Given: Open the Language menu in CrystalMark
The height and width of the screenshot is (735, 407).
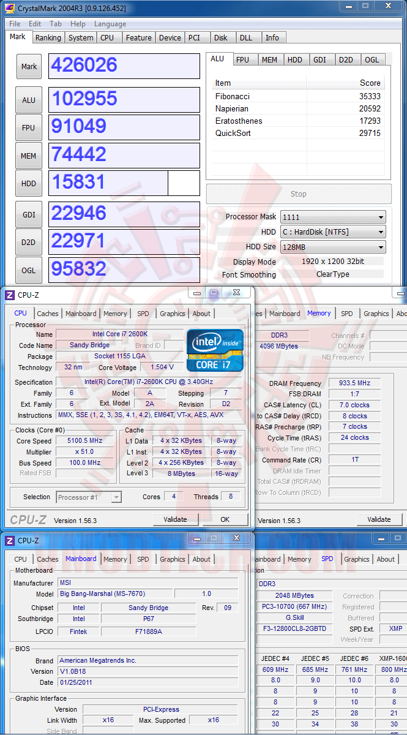Looking at the screenshot, I should click(x=110, y=24).
